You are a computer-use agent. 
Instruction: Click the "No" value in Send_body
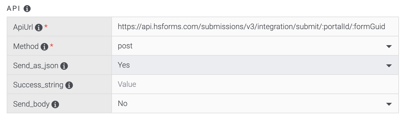[122, 104]
